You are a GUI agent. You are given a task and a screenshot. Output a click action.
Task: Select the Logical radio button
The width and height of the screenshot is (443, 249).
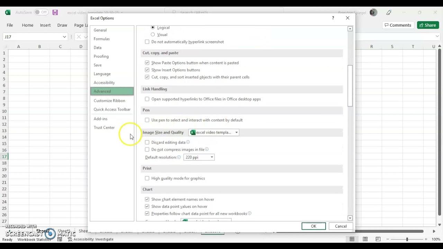coord(153,27)
